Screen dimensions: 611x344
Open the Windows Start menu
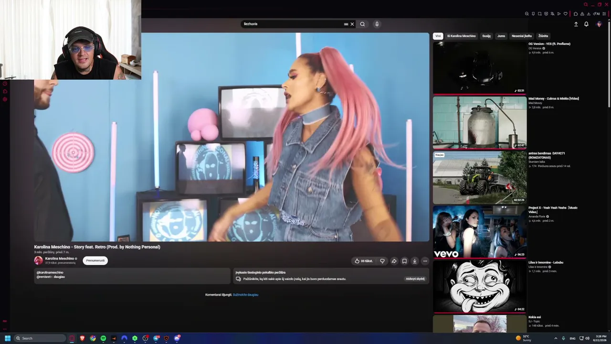click(8, 338)
